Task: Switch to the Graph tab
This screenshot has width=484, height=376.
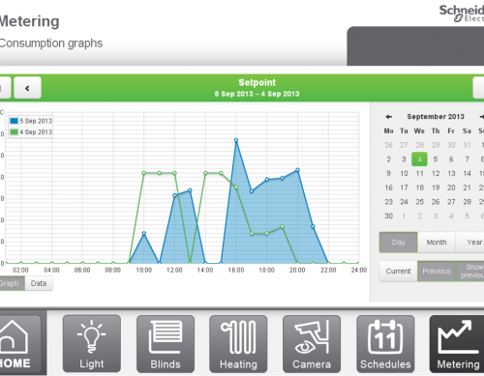Action: 11,283
